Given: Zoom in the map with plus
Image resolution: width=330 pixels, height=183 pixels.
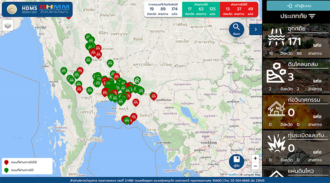Looking at the screenshot, I should coord(255,158).
